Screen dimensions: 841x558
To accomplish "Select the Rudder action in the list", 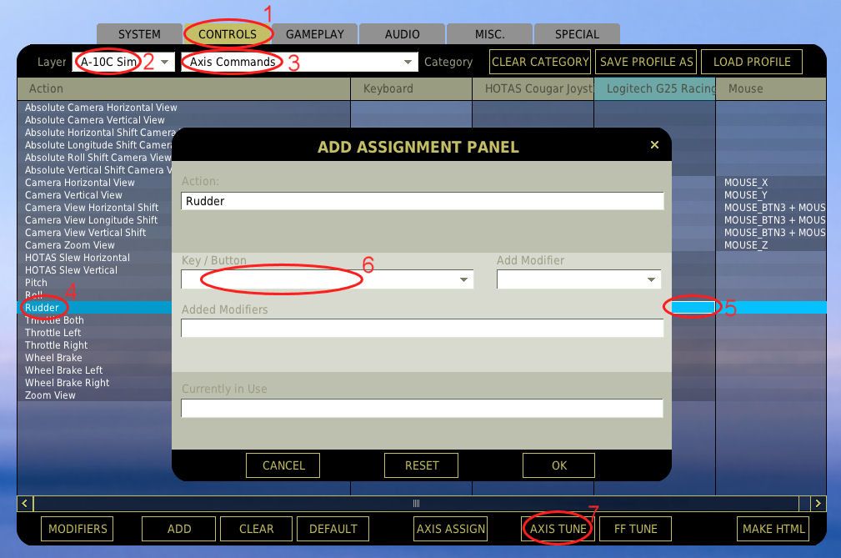I will click(42, 307).
